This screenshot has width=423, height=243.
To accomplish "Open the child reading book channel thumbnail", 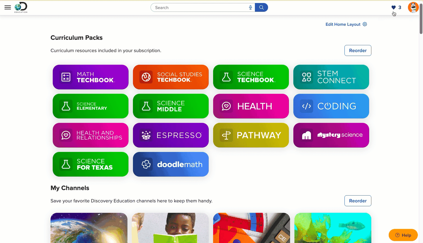I will (x=170, y=228).
